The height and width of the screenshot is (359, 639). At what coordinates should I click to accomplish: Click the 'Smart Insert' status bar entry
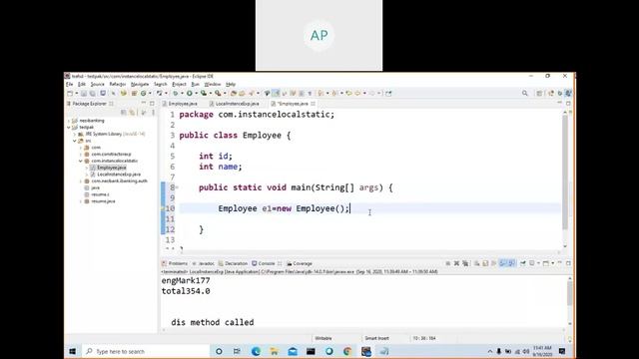[376, 338]
